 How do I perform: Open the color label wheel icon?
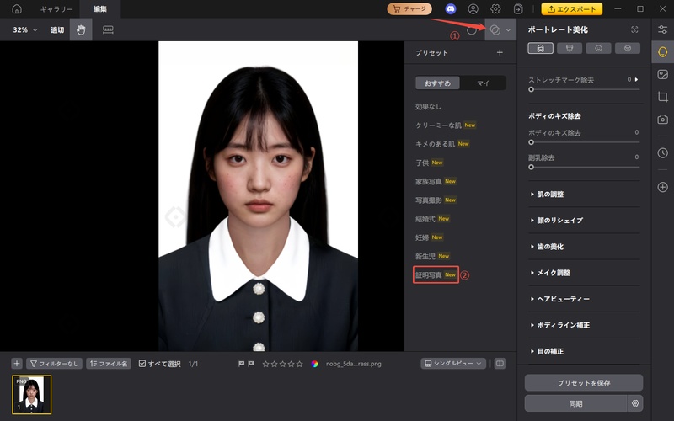pos(314,364)
